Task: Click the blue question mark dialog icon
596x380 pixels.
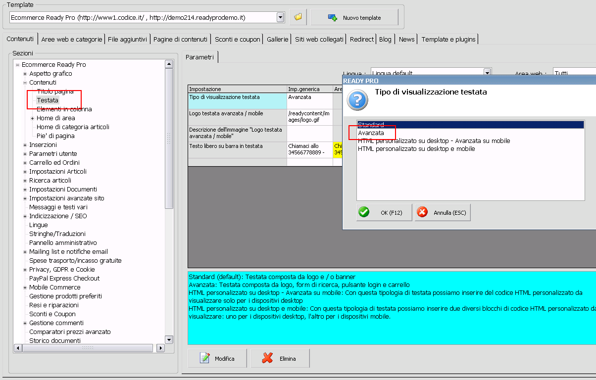Action: [357, 100]
